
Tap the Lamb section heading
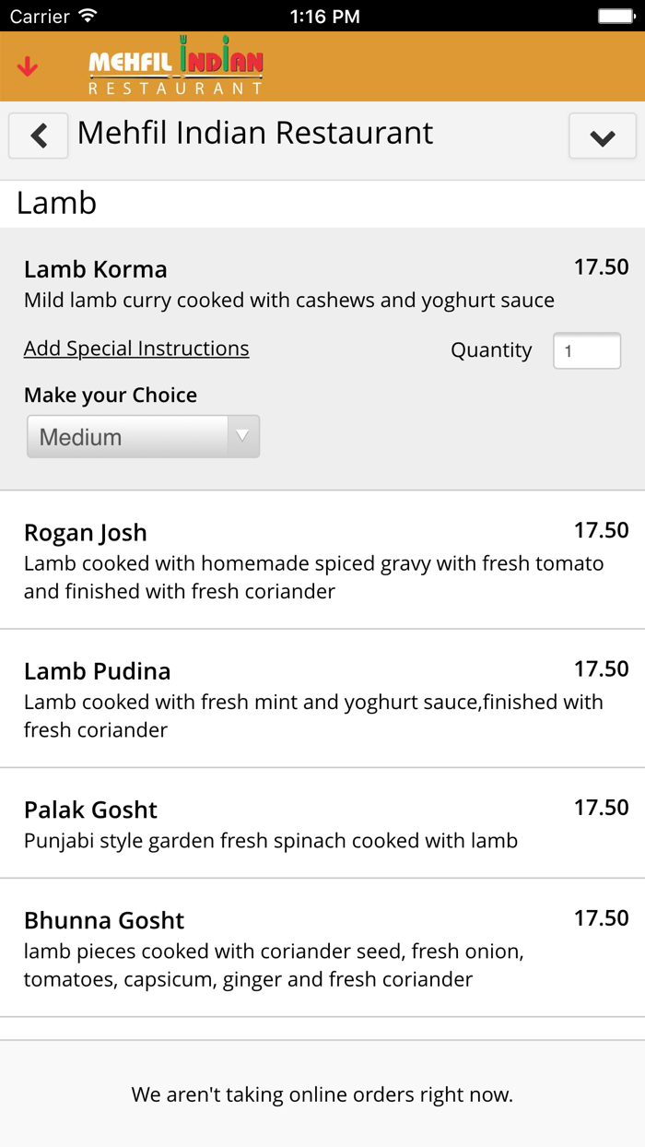coord(55,203)
